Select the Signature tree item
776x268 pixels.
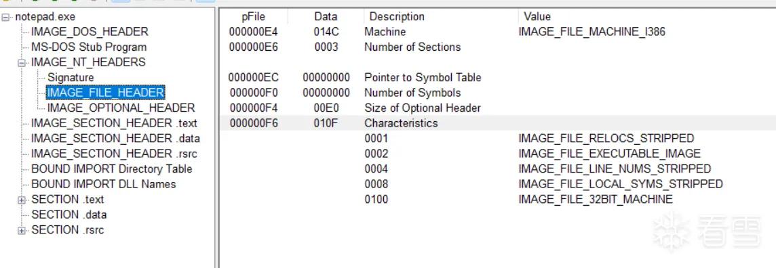coord(71,77)
